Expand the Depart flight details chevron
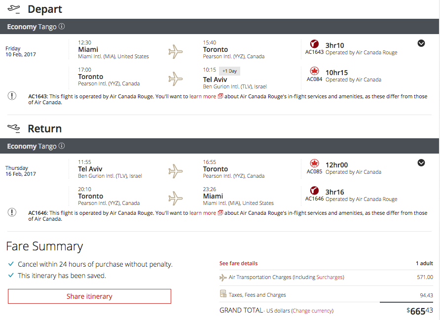 click(421, 43)
